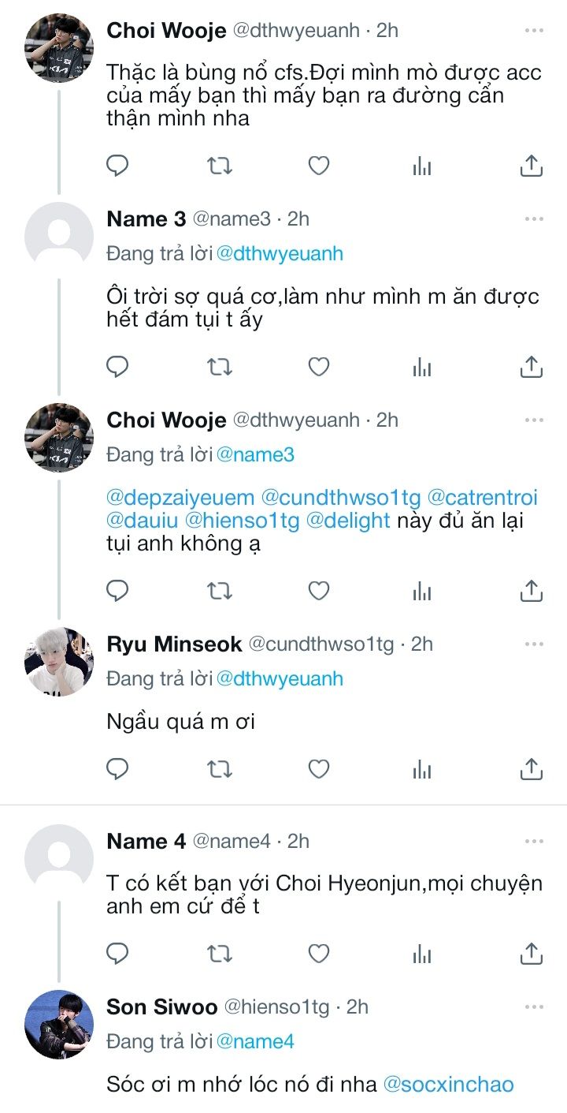Open the @socxinchao mention link
567x1113 pixels.
point(448,1084)
